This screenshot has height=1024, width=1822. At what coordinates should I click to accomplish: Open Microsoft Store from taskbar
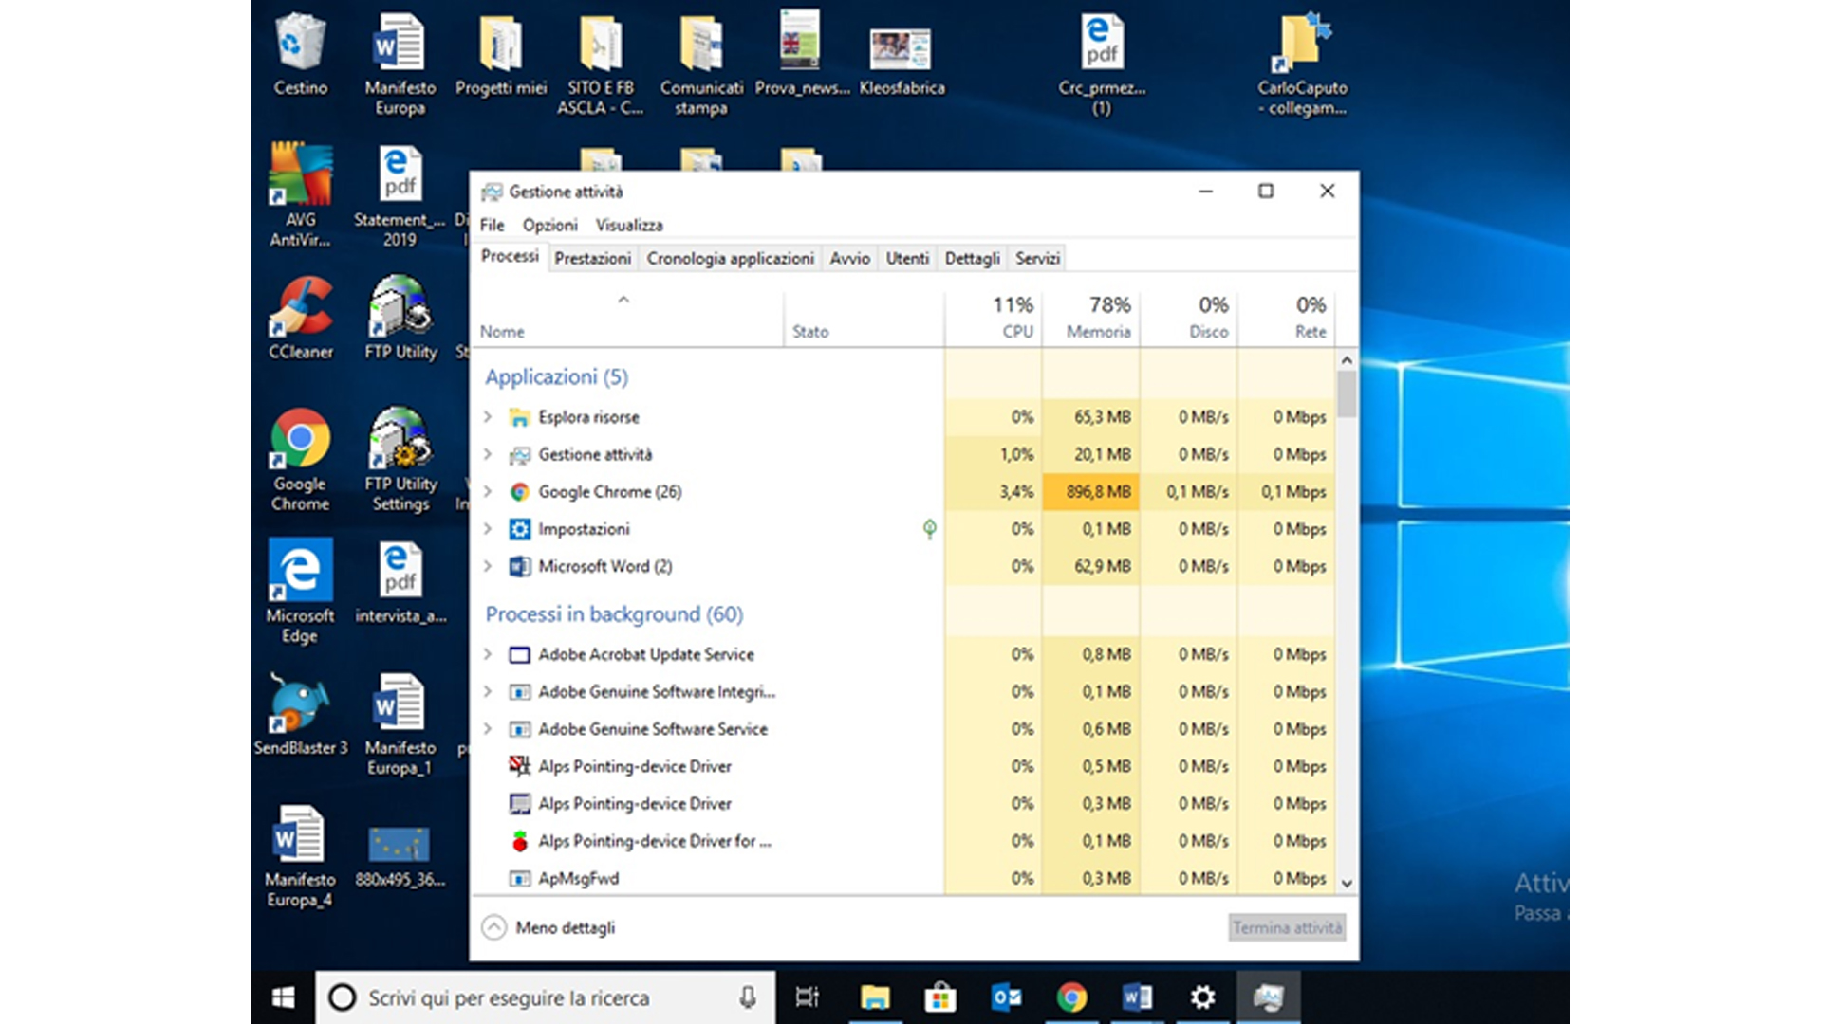coord(939,997)
